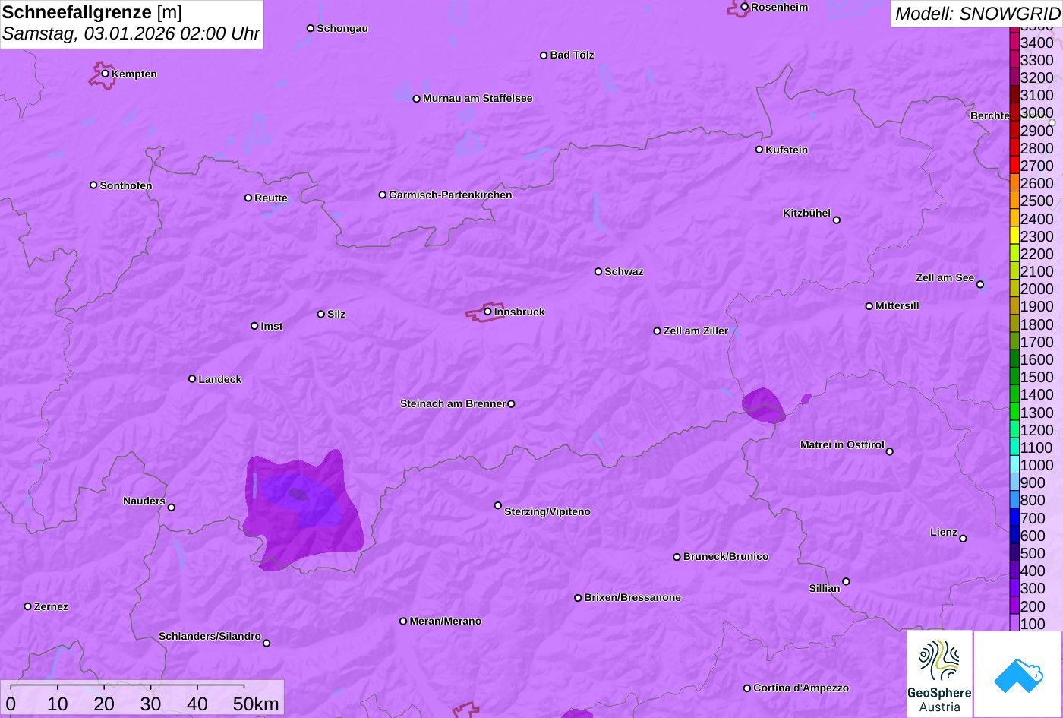Viewport: 1063px width, 718px height.
Task: Click the 2300 m yellow legend swatch
Action: click(1014, 236)
